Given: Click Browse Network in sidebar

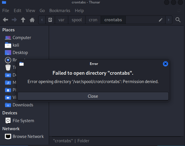Looking at the screenshot, I should 28,137.
